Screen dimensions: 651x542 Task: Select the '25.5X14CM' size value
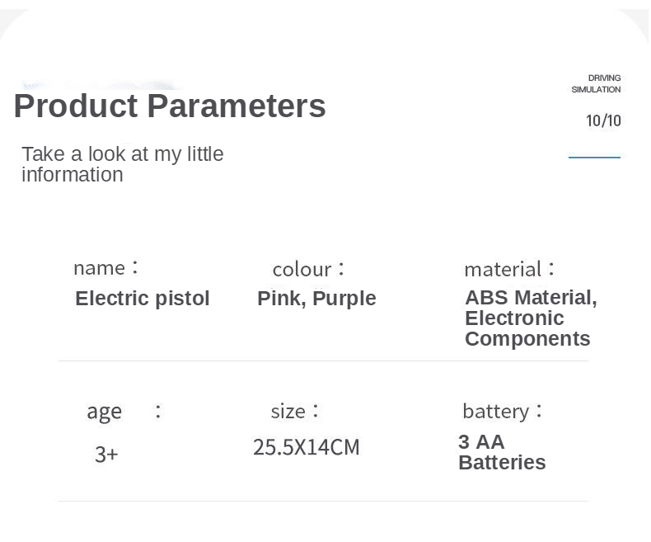(x=306, y=447)
